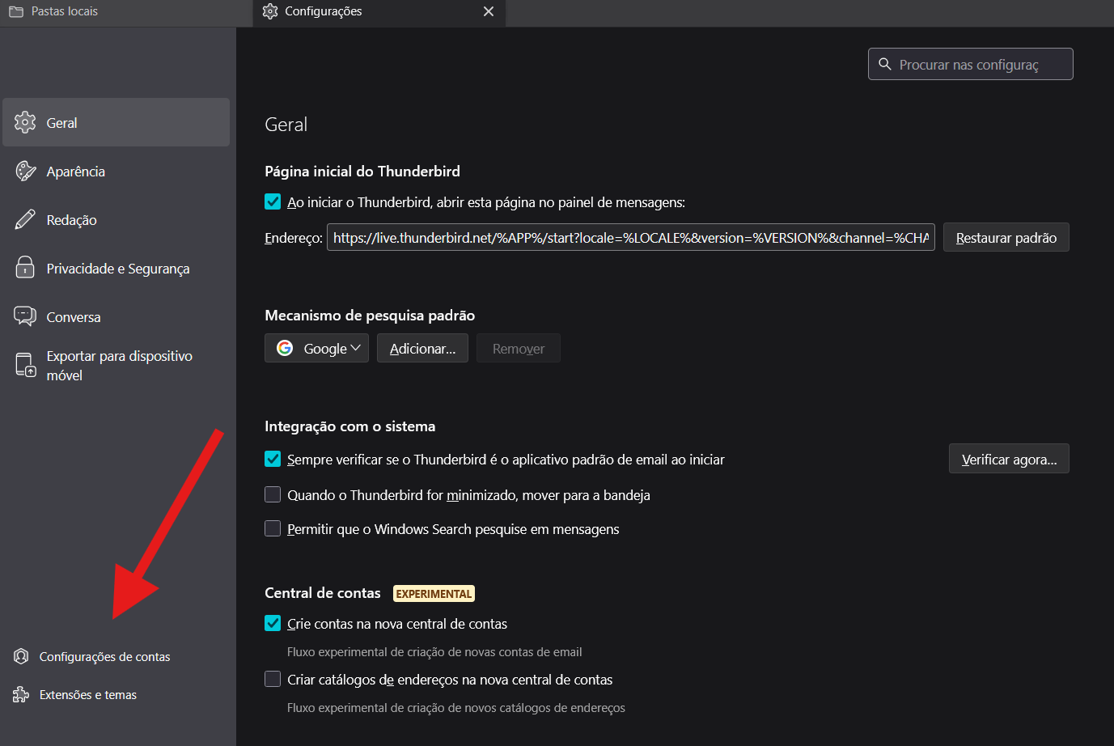Open the Google search engine dropdown
Image resolution: width=1114 pixels, height=746 pixels.
(316, 348)
